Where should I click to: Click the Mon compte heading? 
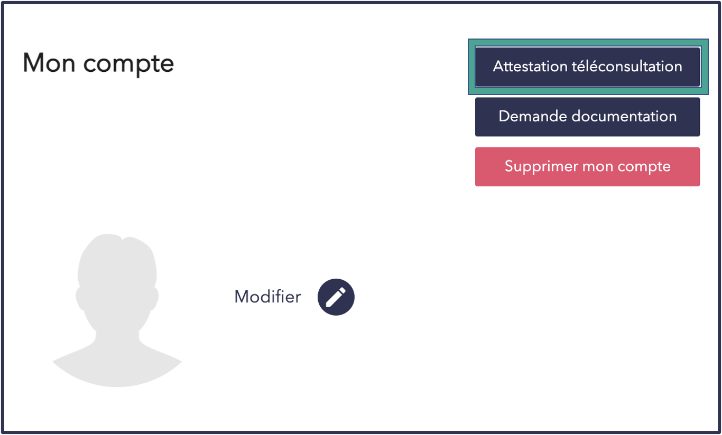[98, 63]
